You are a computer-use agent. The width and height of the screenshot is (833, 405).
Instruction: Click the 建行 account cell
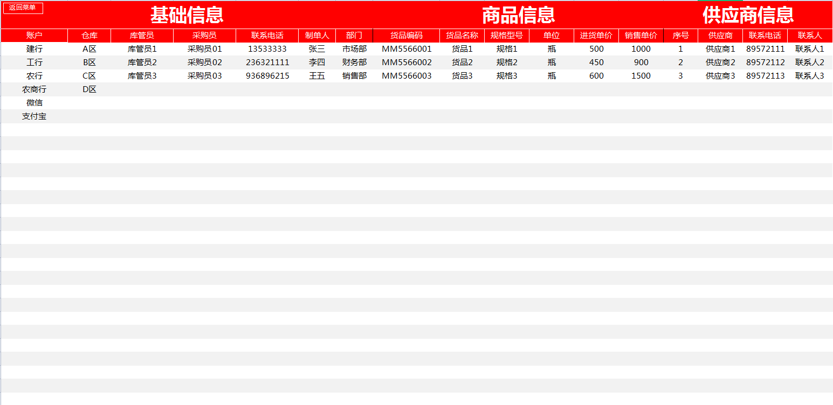[33, 48]
